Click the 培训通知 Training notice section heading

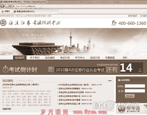(x=18, y=80)
